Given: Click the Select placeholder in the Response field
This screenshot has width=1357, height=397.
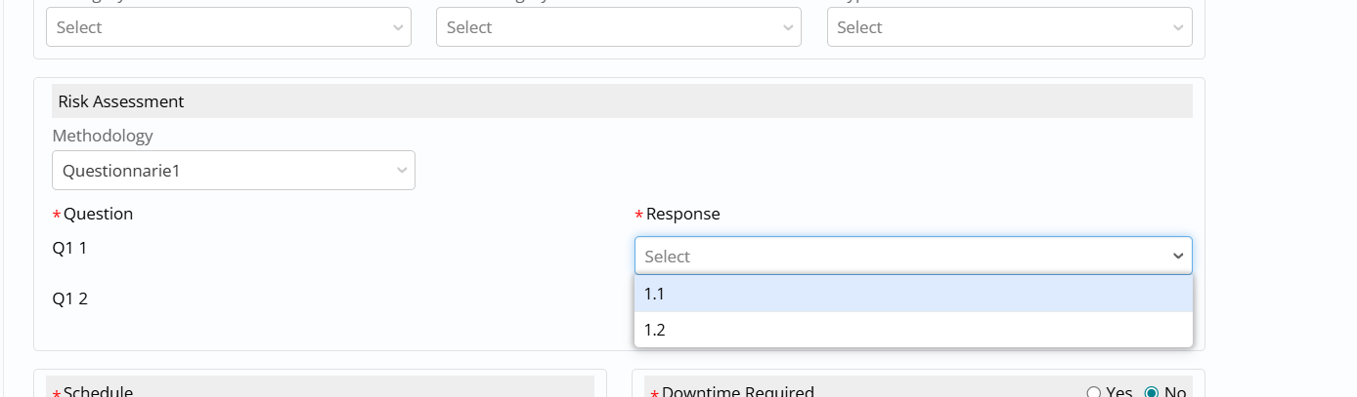Looking at the screenshot, I should click(668, 257).
